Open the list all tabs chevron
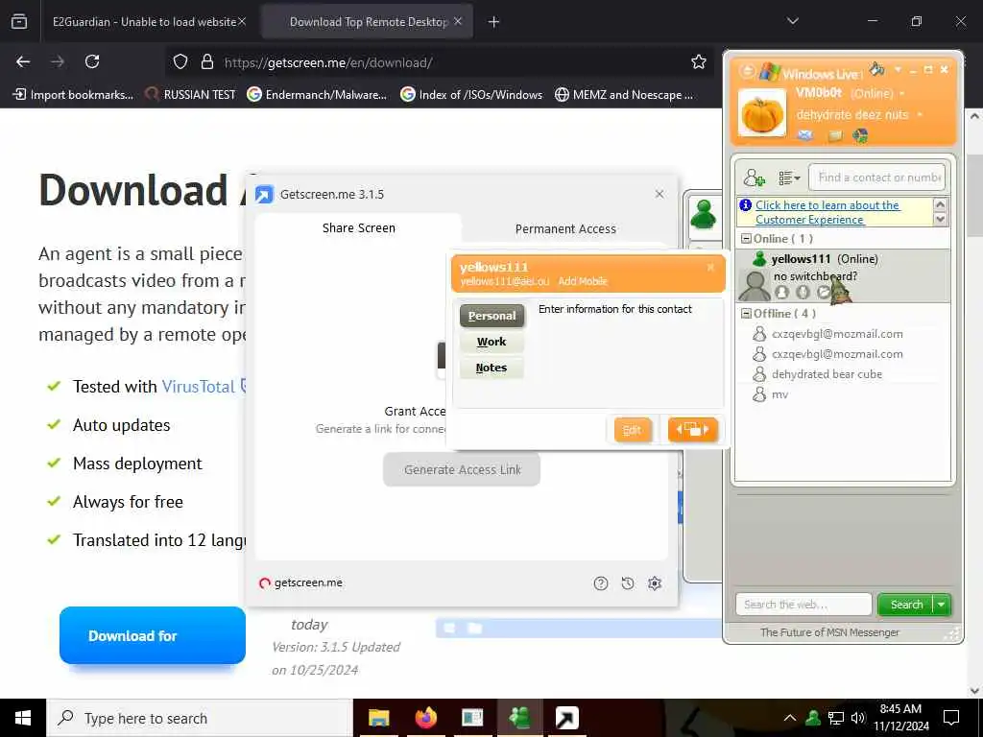Screen dimensions: 983x737 792,21
